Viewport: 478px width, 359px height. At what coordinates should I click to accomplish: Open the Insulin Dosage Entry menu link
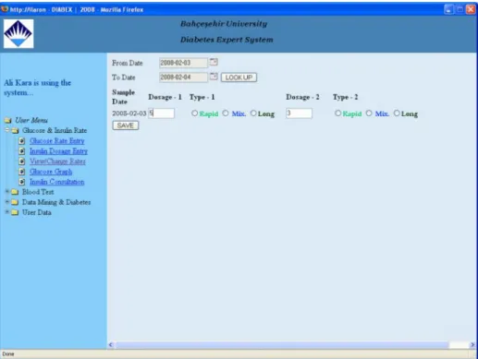pyautogui.click(x=58, y=151)
